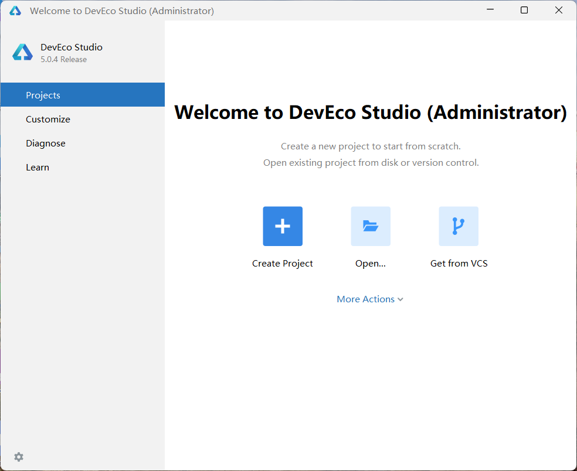This screenshot has width=577, height=471.
Task: Click the app icon in the title bar
Action: 15,11
